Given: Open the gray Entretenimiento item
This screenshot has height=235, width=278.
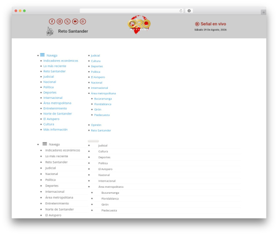Looking at the screenshot, I should point(57,203).
